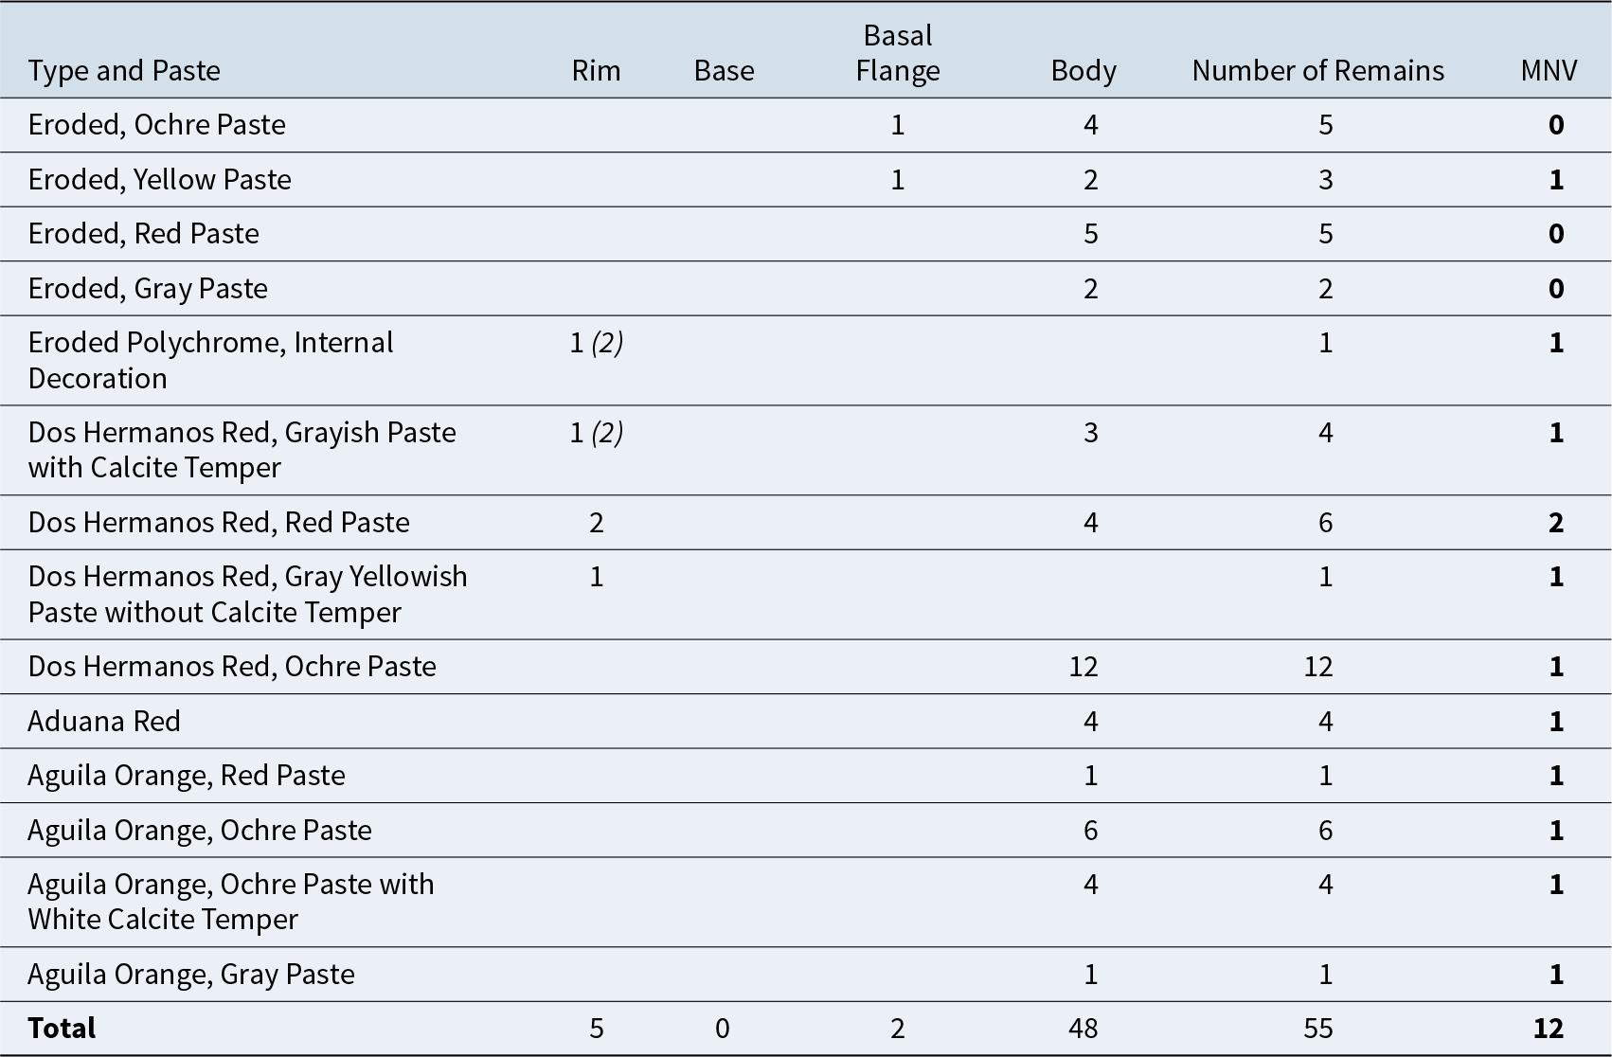1612x1057 pixels.
Task: Click the 'Rim' column header
Action: coord(596,71)
